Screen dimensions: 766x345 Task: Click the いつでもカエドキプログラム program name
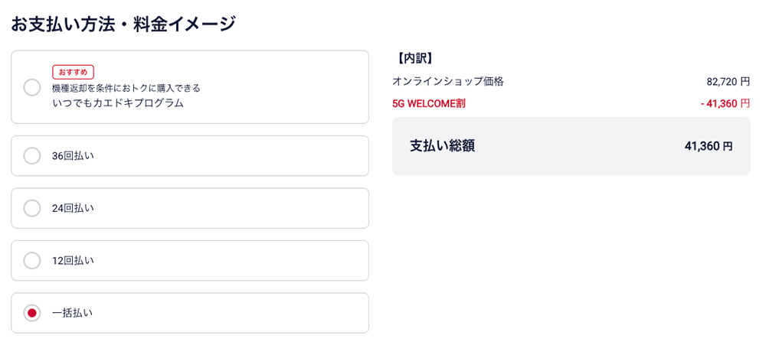(118, 103)
